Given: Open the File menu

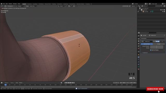Looking at the screenshot, I should (4, 4).
